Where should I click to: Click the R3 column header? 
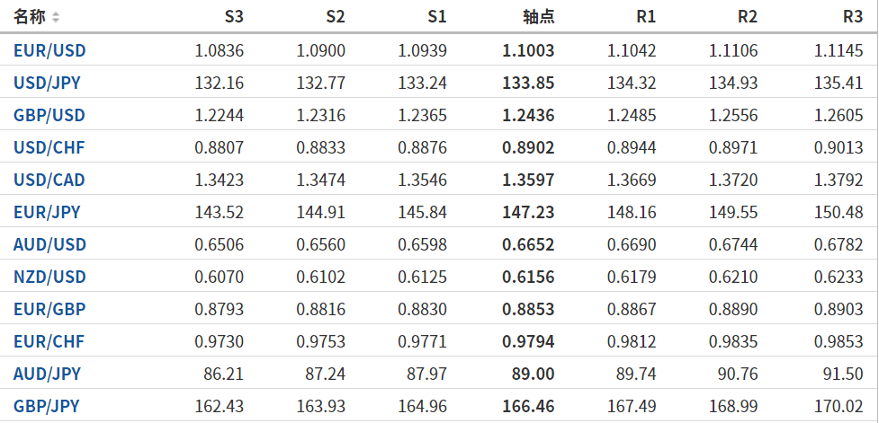tap(852, 17)
